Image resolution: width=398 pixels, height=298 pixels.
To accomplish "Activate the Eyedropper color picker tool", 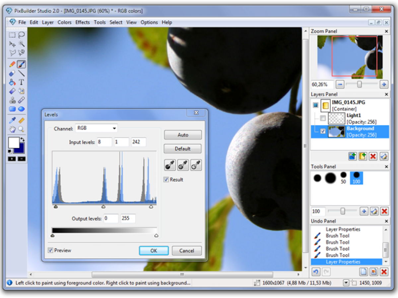I will pos(12,120).
